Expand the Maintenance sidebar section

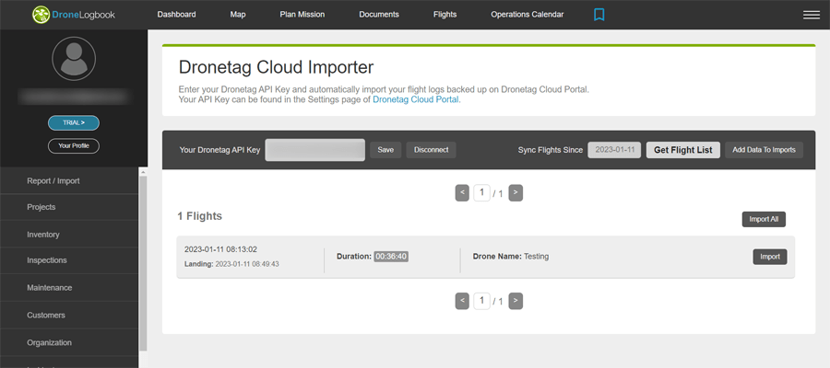(x=69, y=288)
